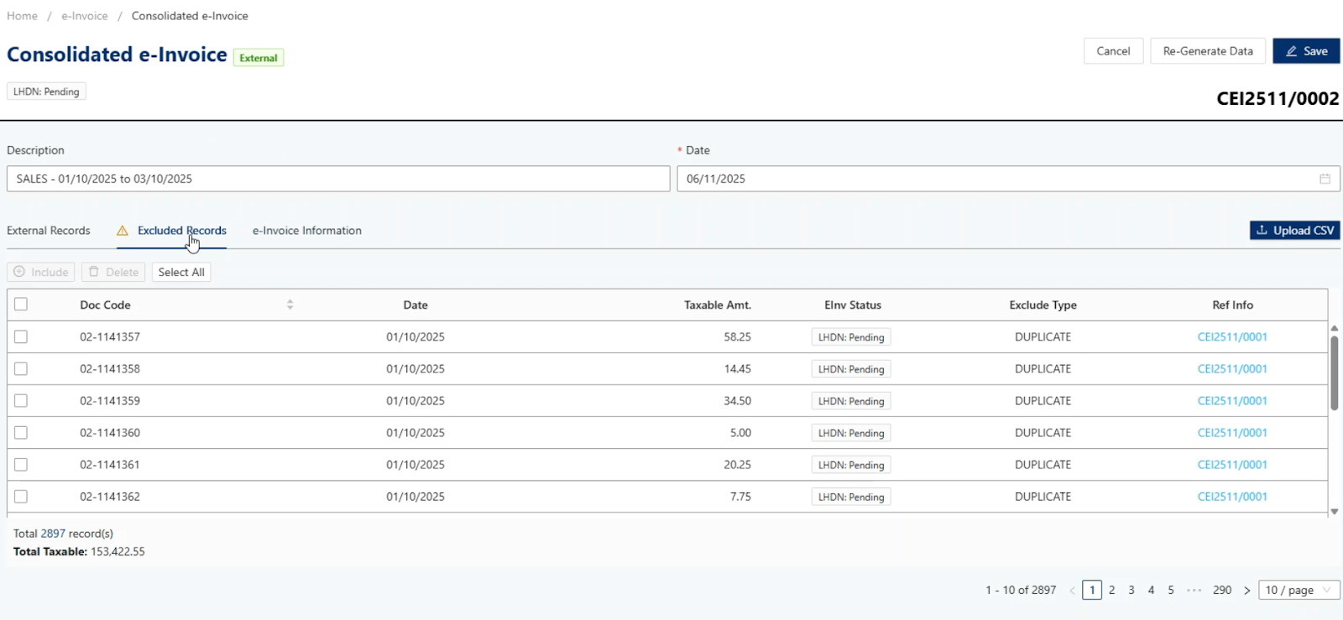Open CEI2511/0001 link for 02-1141362
Image resolution: width=1343 pixels, height=620 pixels.
pos(1232,496)
